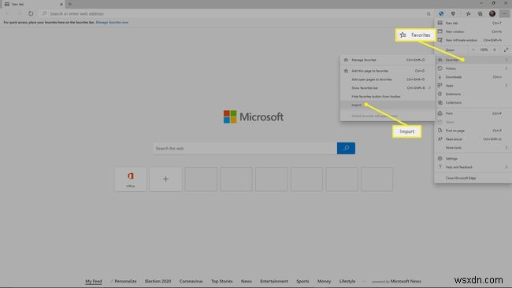Increase zoom with the plus button
Image resolution: width=512 pixels, height=288 pixels.
point(495,50)
